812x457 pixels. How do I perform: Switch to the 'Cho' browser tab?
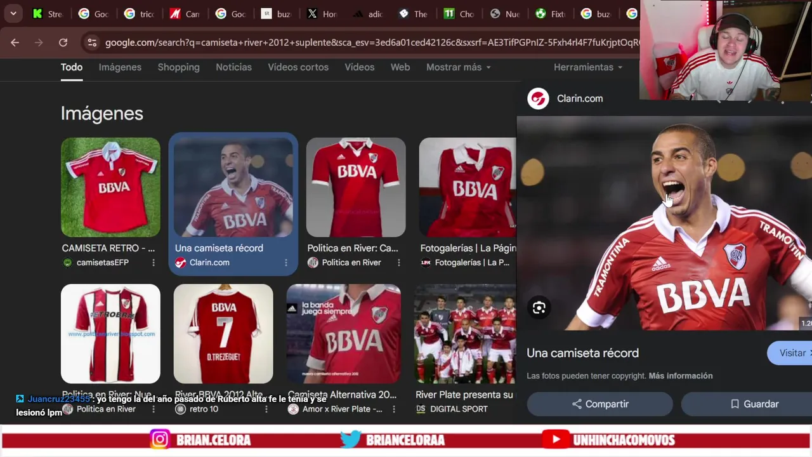click(x=459, y=13)
